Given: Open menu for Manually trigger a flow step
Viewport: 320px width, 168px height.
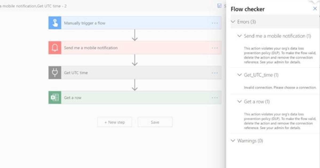Looking at the screenshot, I should pyautogui.click(x=215, y=23).
